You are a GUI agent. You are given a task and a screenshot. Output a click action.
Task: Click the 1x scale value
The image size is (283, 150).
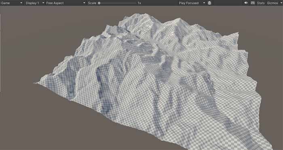point(139,3)
